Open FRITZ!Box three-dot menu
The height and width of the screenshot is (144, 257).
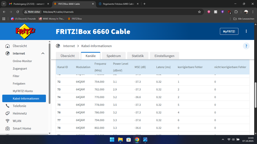coord(246,31)
